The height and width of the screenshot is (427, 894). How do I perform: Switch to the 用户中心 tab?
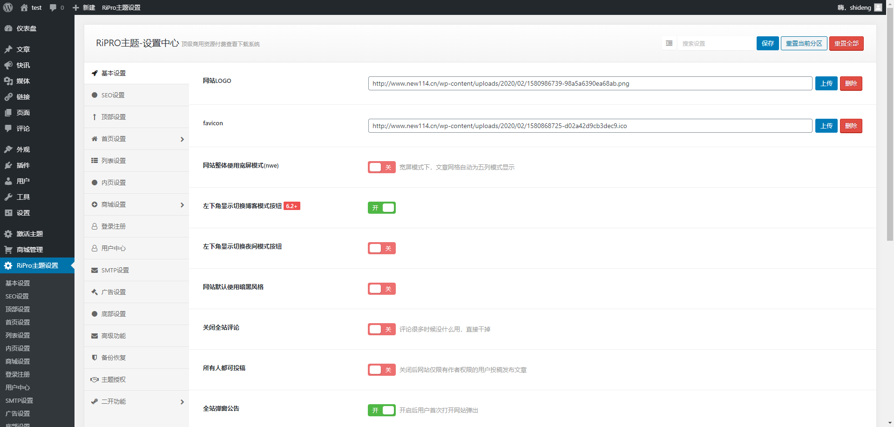pos(136,248)
